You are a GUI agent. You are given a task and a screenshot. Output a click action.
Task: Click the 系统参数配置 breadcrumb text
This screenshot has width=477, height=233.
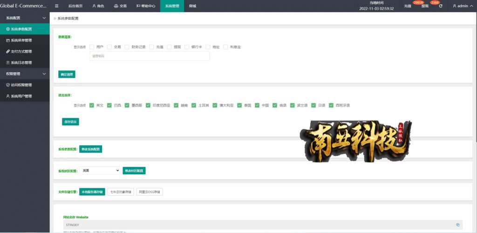pos(68,18)
